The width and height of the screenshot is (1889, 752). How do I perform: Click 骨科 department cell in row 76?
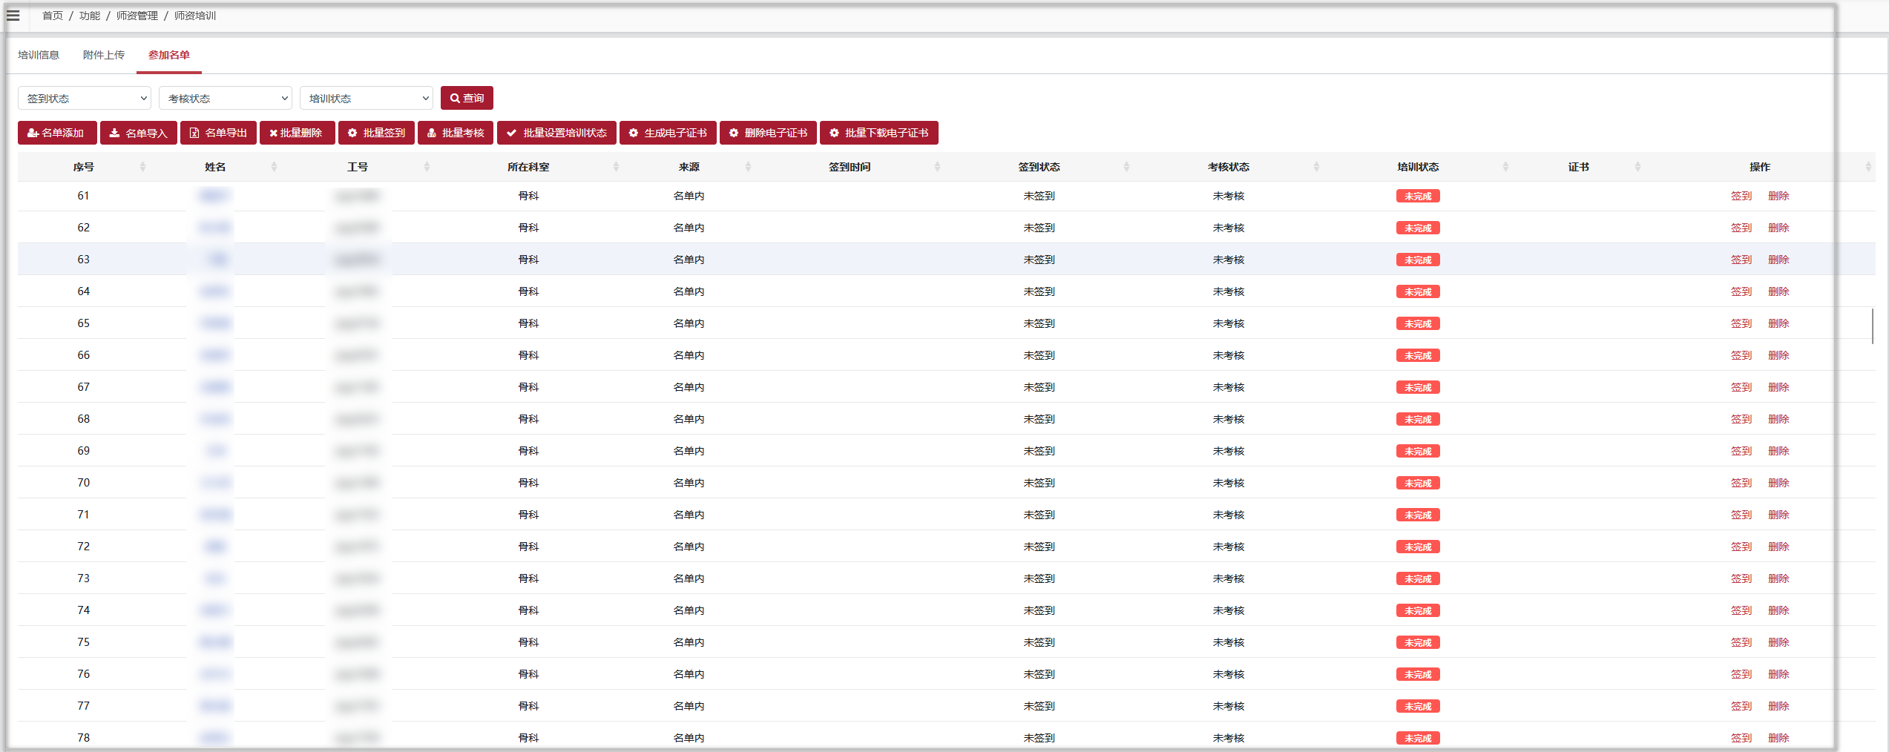[x=528, y=674]
